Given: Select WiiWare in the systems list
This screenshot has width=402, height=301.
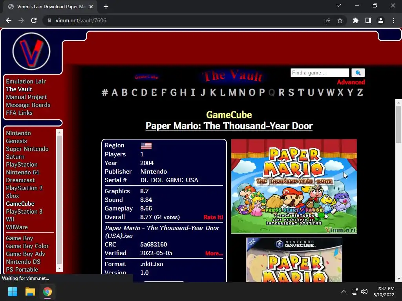Looking at the screenshot, I should [x=17, y=227].
